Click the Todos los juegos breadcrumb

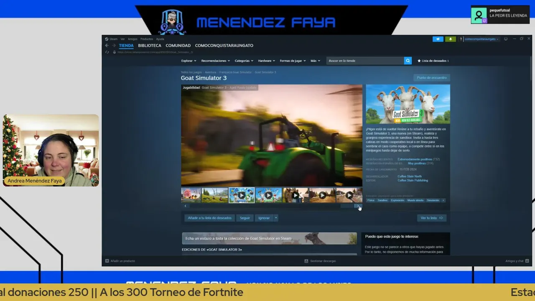[x=191, y=72]
